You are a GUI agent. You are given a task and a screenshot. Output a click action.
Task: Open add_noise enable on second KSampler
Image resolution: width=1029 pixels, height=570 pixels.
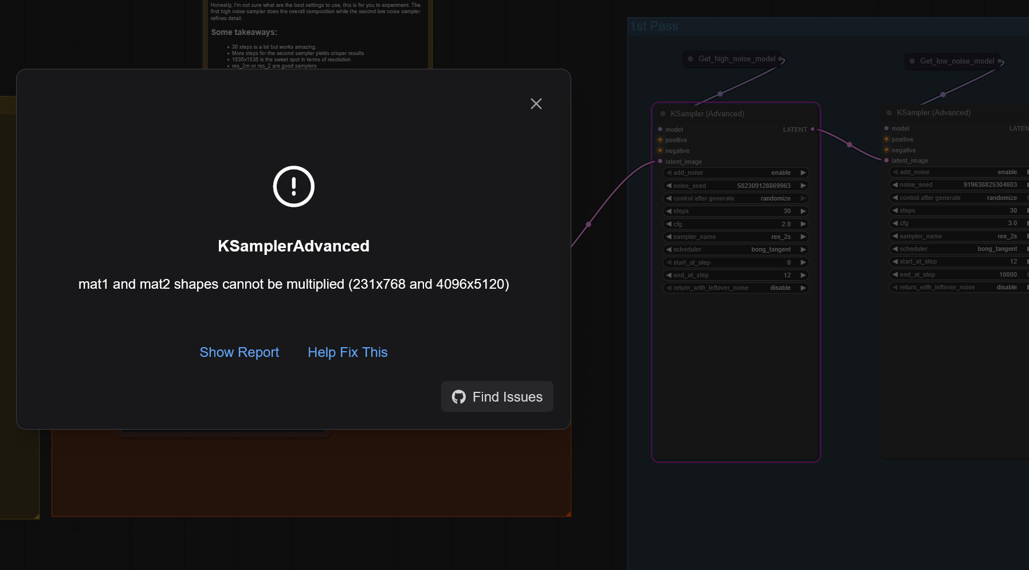pyautogui.click(x=959, y=172)
